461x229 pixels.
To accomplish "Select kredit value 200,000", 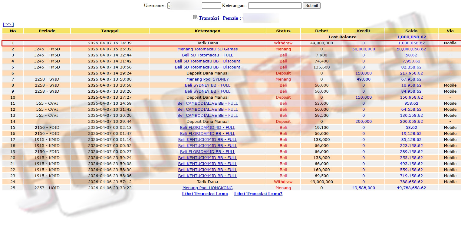I will [x=364, y=122].
